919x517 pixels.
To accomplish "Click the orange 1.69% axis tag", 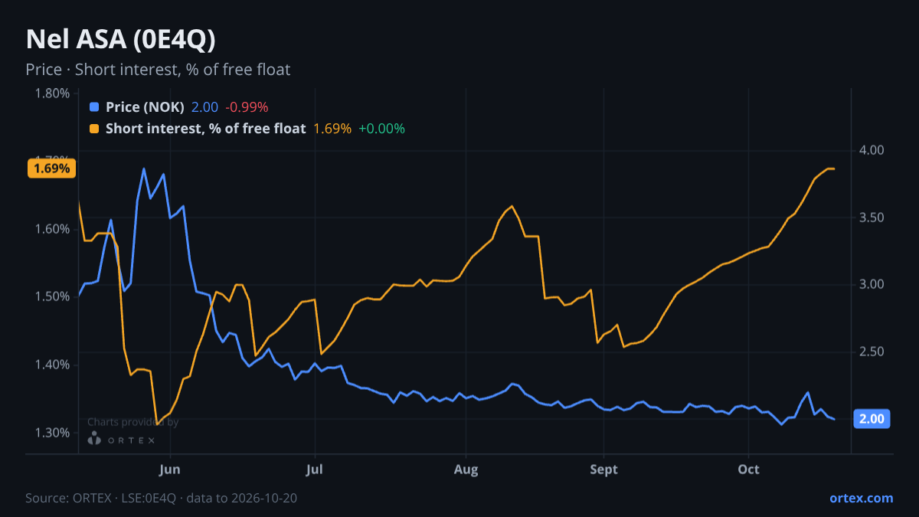I will [x=51, y=169].
